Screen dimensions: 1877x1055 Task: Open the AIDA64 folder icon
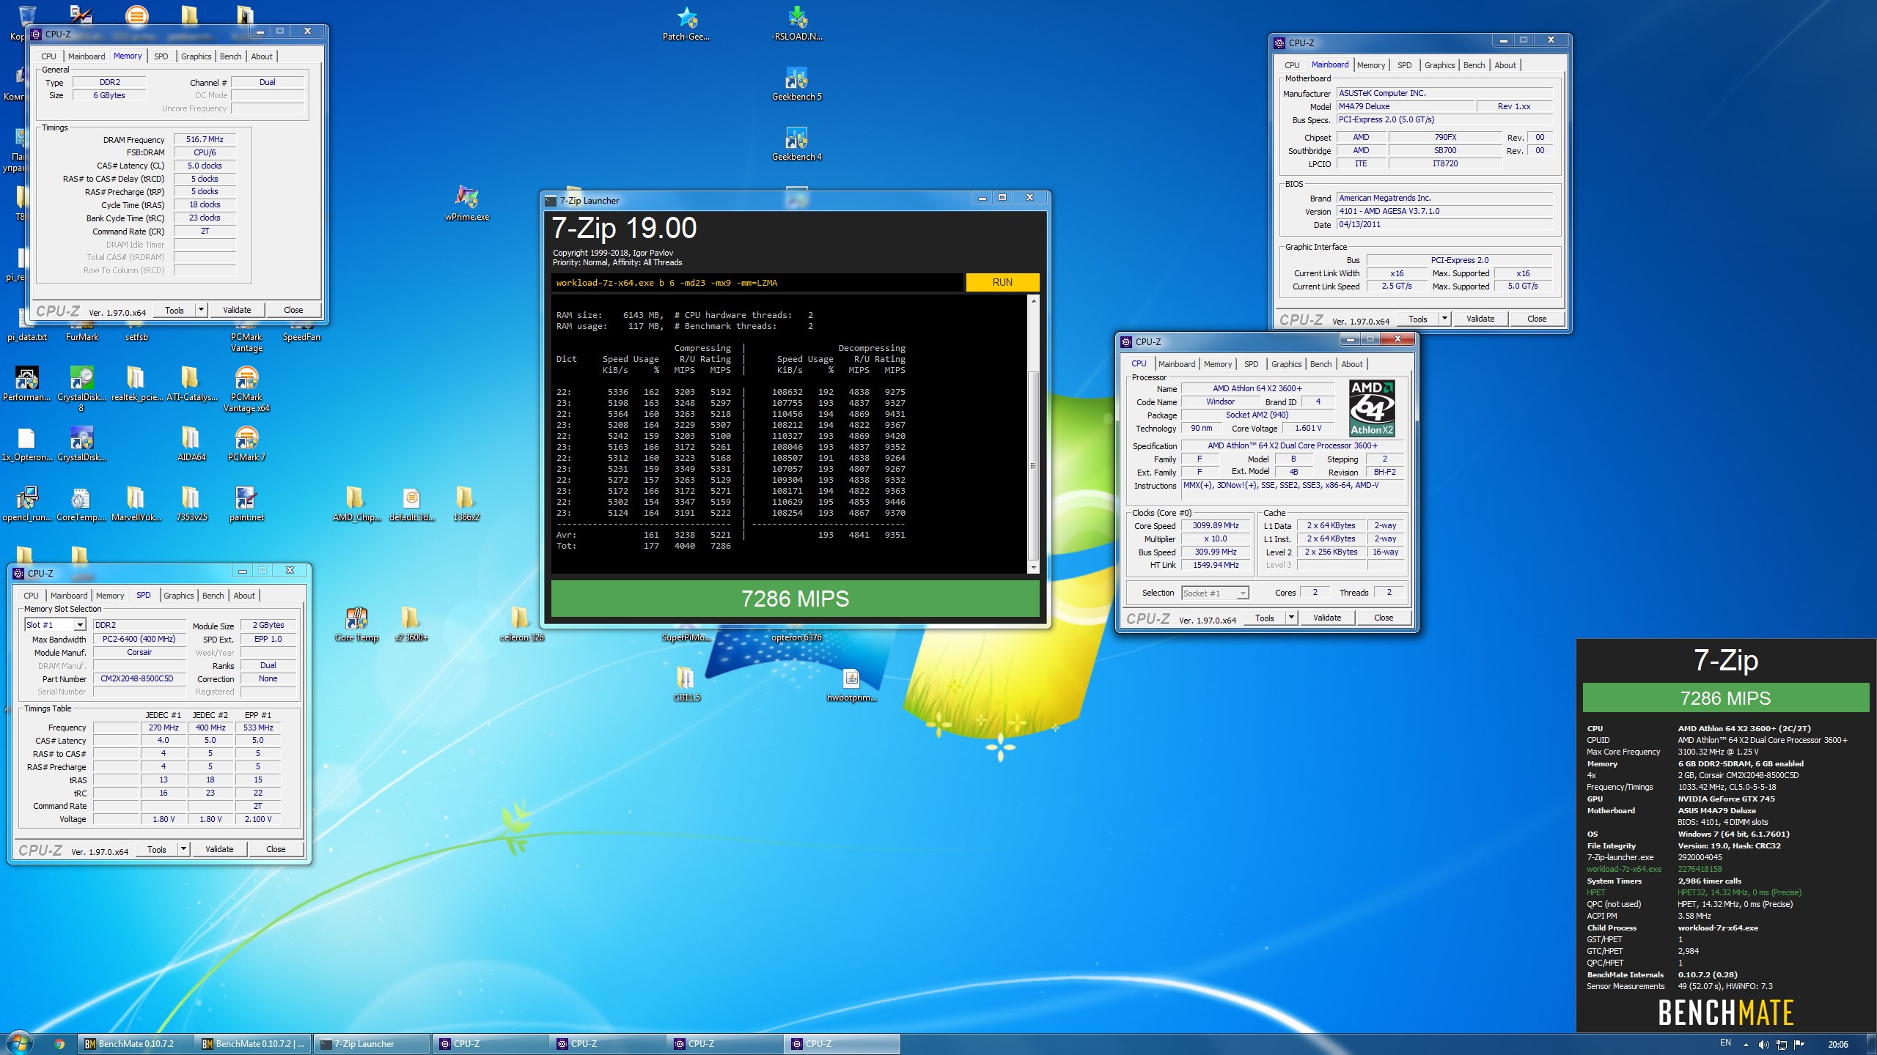coord(191,444)
